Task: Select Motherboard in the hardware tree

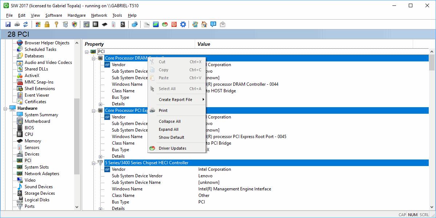Action: (x=37, y=121)
